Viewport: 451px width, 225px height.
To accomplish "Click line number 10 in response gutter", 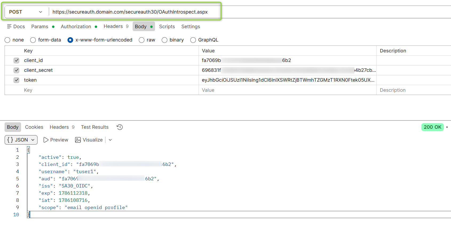I will tap(16, 215).
